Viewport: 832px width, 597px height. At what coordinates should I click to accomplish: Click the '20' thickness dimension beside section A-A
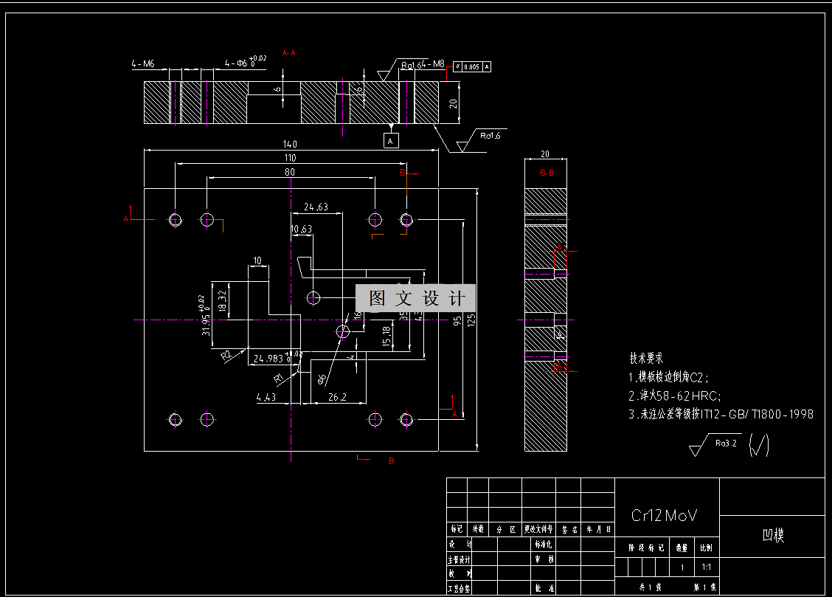tap(453, 103)
